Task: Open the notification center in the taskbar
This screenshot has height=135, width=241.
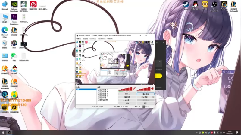Action: 237,132
